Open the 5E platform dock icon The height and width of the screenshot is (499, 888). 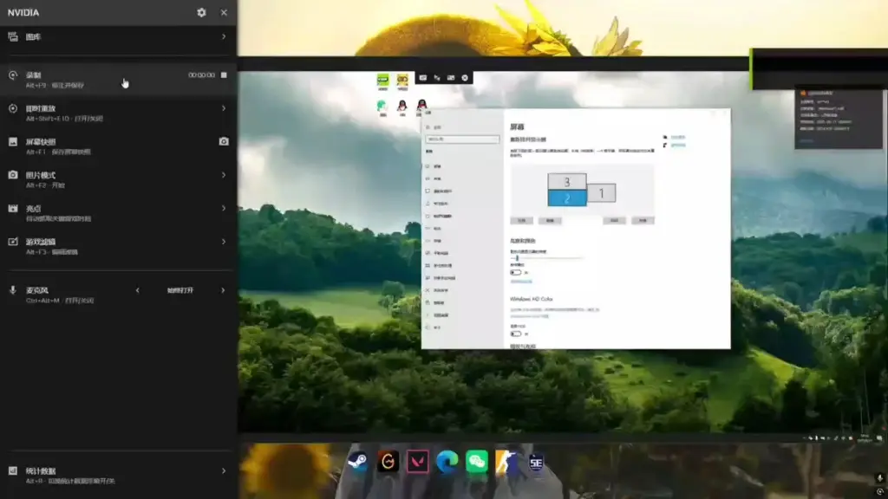pos(536,463)
